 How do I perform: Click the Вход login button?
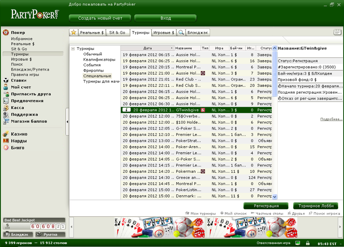(165, 18)
